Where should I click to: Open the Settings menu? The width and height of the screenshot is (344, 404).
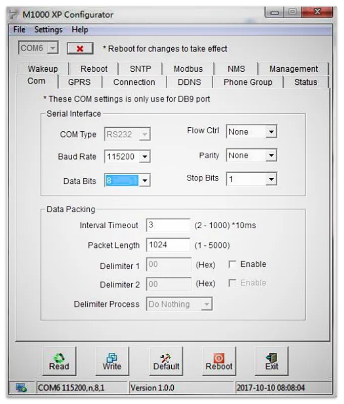click(48, 30)
